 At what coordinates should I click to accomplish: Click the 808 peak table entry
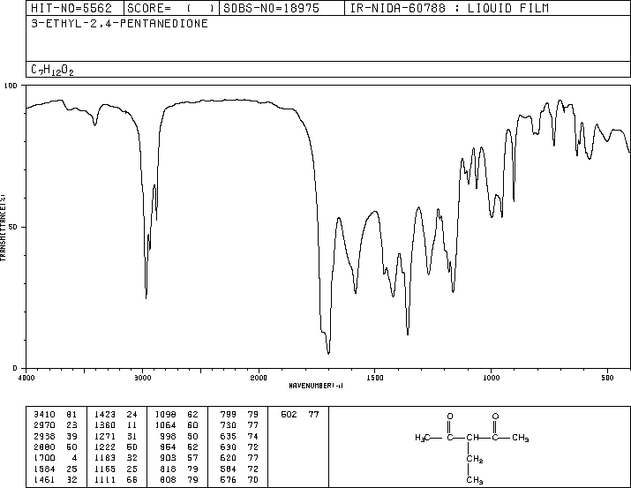tap(179, 479)
